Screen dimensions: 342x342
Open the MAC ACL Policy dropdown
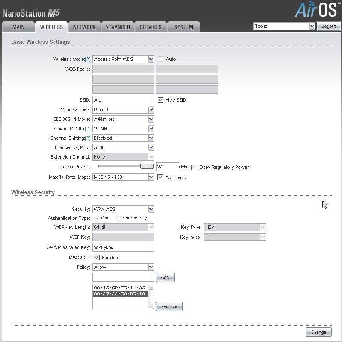(x=123, y=267)
